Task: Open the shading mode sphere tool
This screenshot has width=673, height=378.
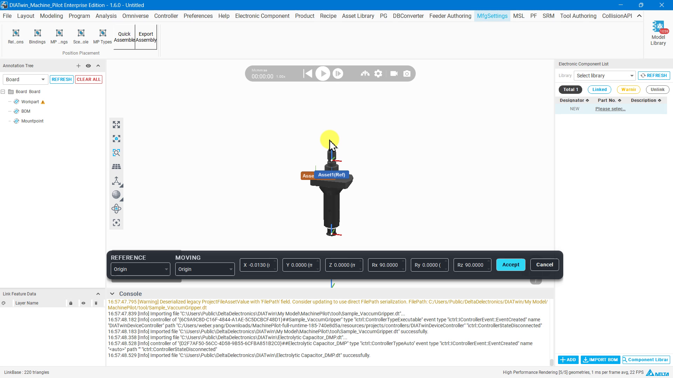Action: point(116,195)
